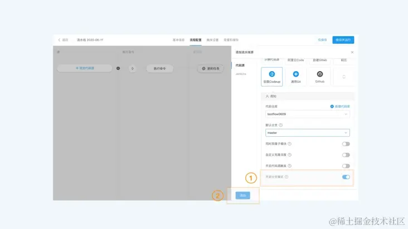Open the 代码仓库 dropdown showing testflow0609
Viewport: 408px width, 229px height.
click(308, 114)
